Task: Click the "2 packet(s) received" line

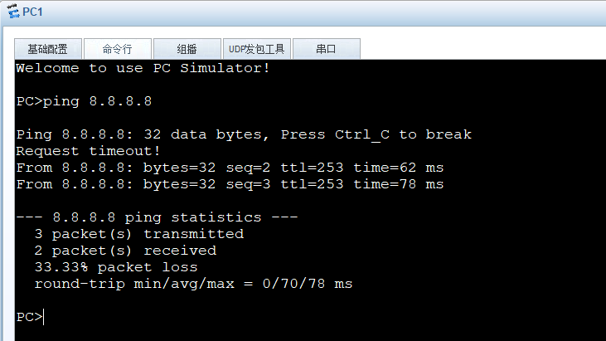Action: [124, 251]
